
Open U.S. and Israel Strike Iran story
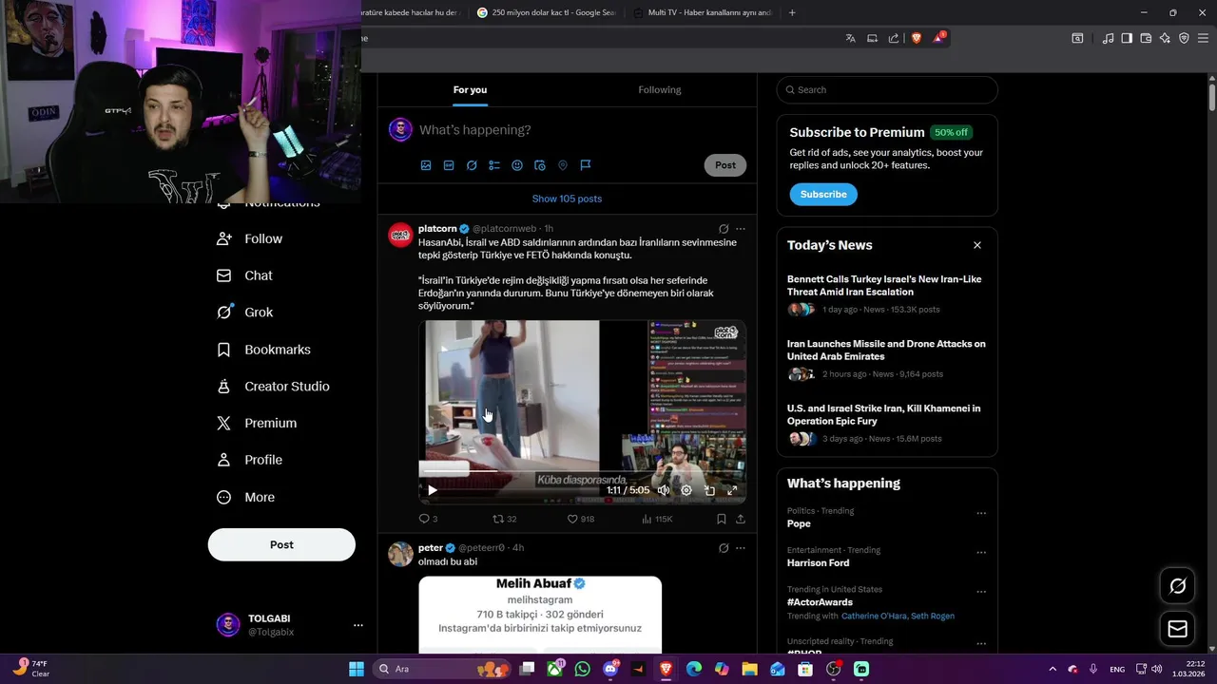click(887, 424)
